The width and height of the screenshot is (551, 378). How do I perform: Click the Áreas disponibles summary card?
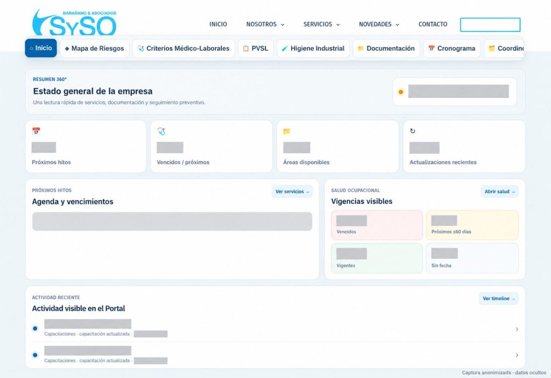tap(338, 146)
